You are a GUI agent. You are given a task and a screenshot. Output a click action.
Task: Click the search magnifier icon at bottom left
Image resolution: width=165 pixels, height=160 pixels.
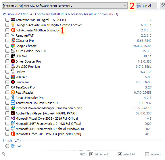point(3,154)
